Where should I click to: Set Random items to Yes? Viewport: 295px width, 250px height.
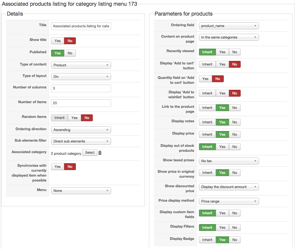(x=75, y=118)
